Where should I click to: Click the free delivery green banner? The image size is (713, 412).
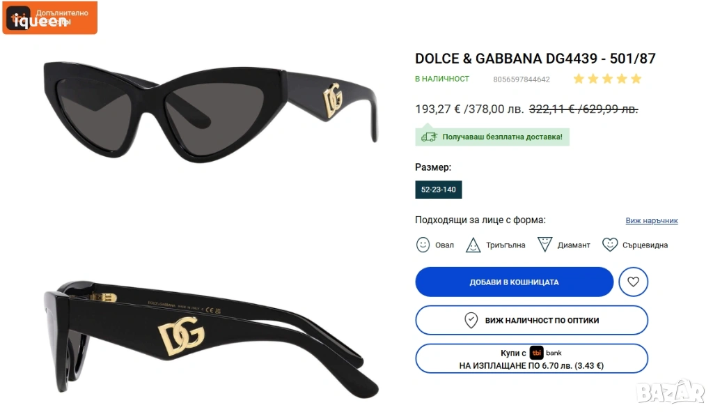tap(493, 137)
